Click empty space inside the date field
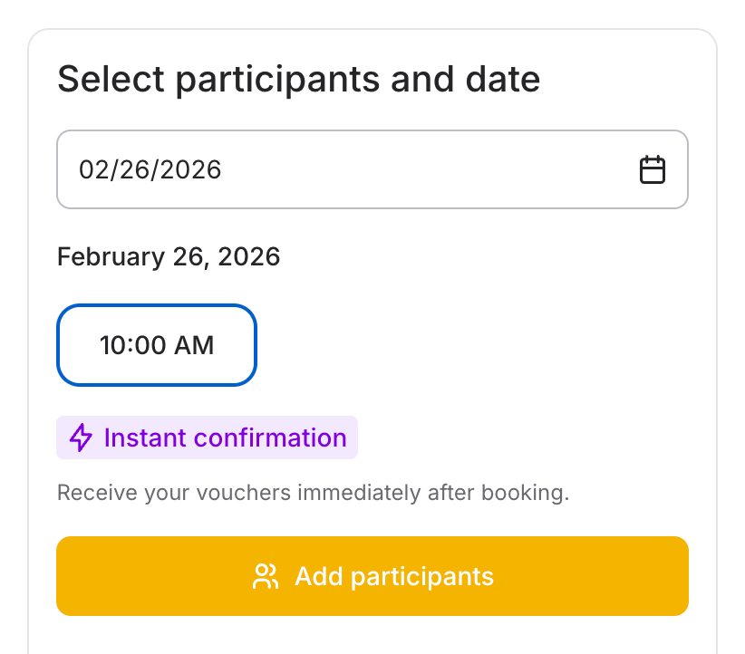The image size is (745, 654). tap(426, 170)
